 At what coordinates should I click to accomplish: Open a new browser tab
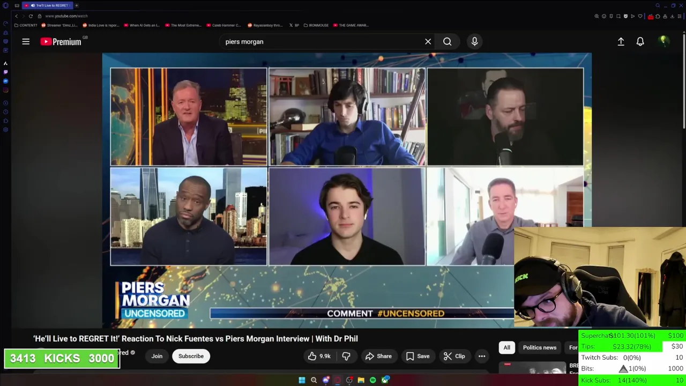tap(76, 5)
